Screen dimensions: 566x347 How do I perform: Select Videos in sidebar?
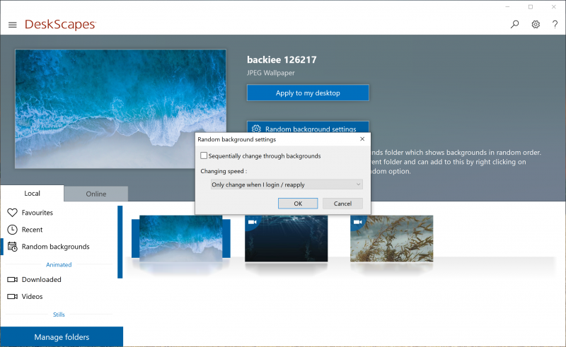coord(32,297)
